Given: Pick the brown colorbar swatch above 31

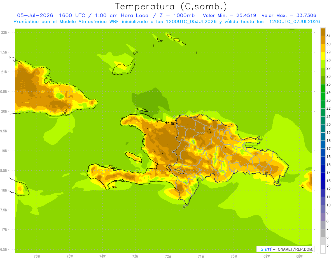Looking at the screenshot, I should tap(323, 32).
